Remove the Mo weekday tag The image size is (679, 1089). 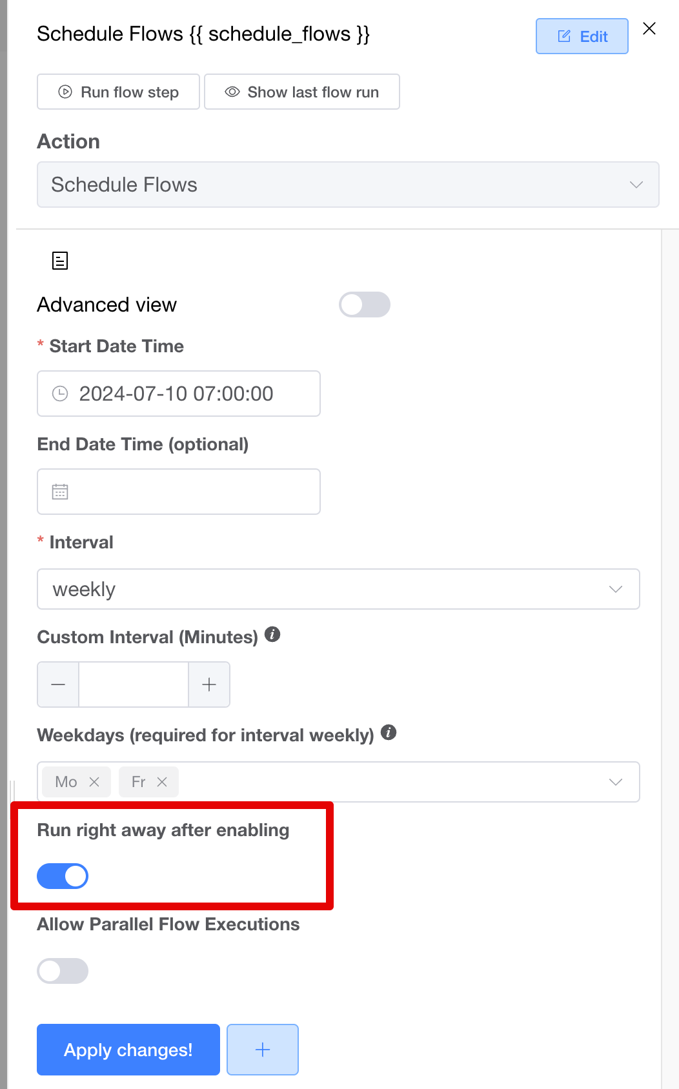click(94, 782)
